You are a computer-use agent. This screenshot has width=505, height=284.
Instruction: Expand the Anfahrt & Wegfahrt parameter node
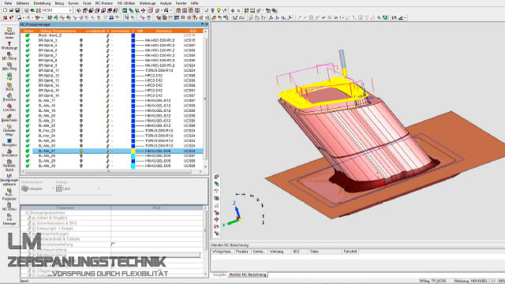(33, 218)
